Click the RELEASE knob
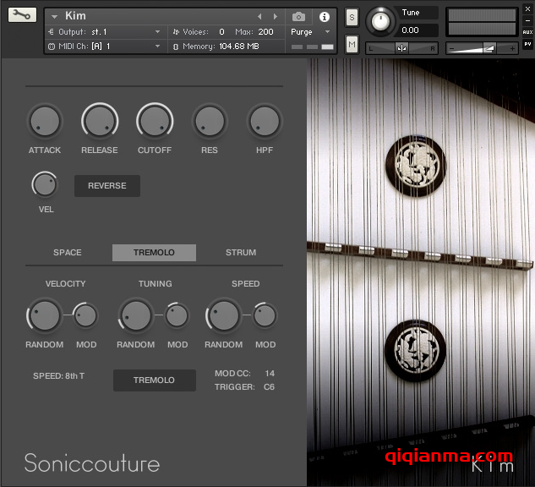This screenshot has height=487, width=535. 100,121
